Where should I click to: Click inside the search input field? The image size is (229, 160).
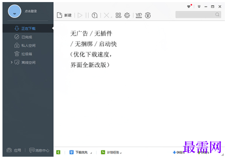click(198, 14)
